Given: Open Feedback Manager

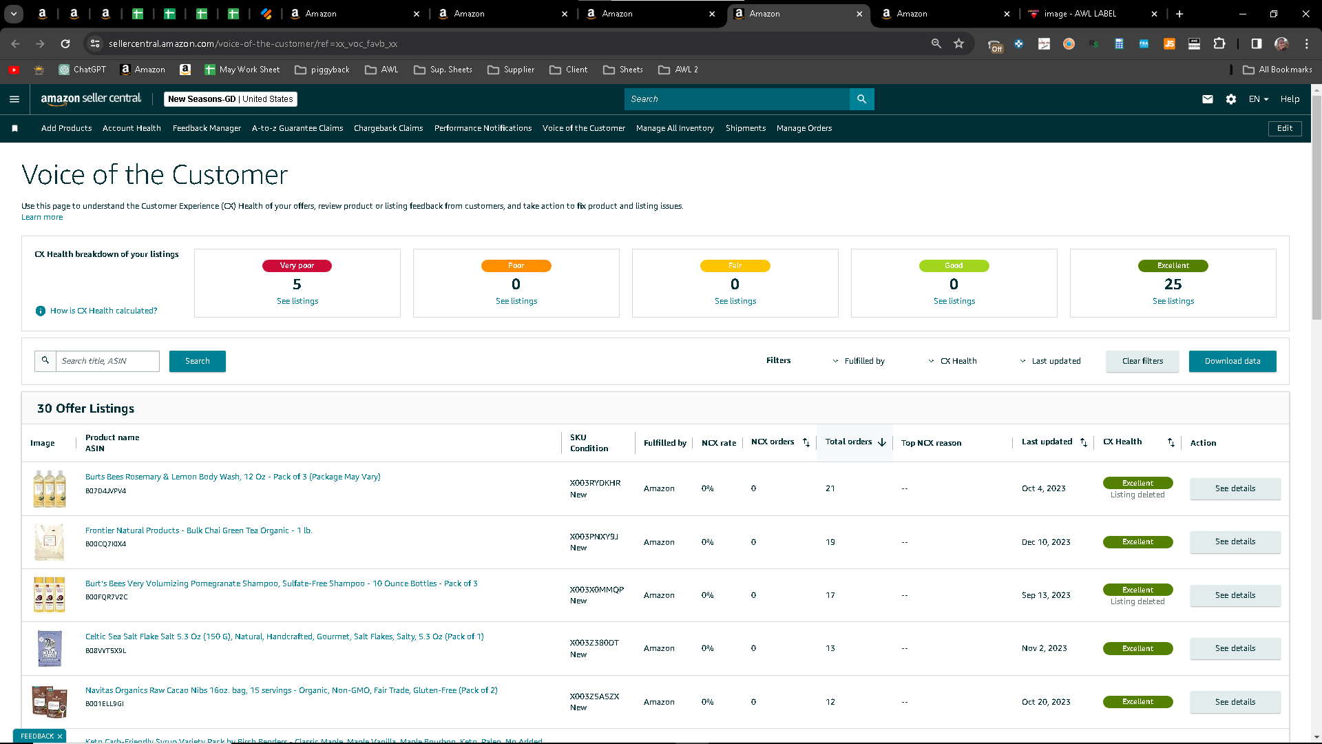Looking at the screenshot, I should click(207, 128).
